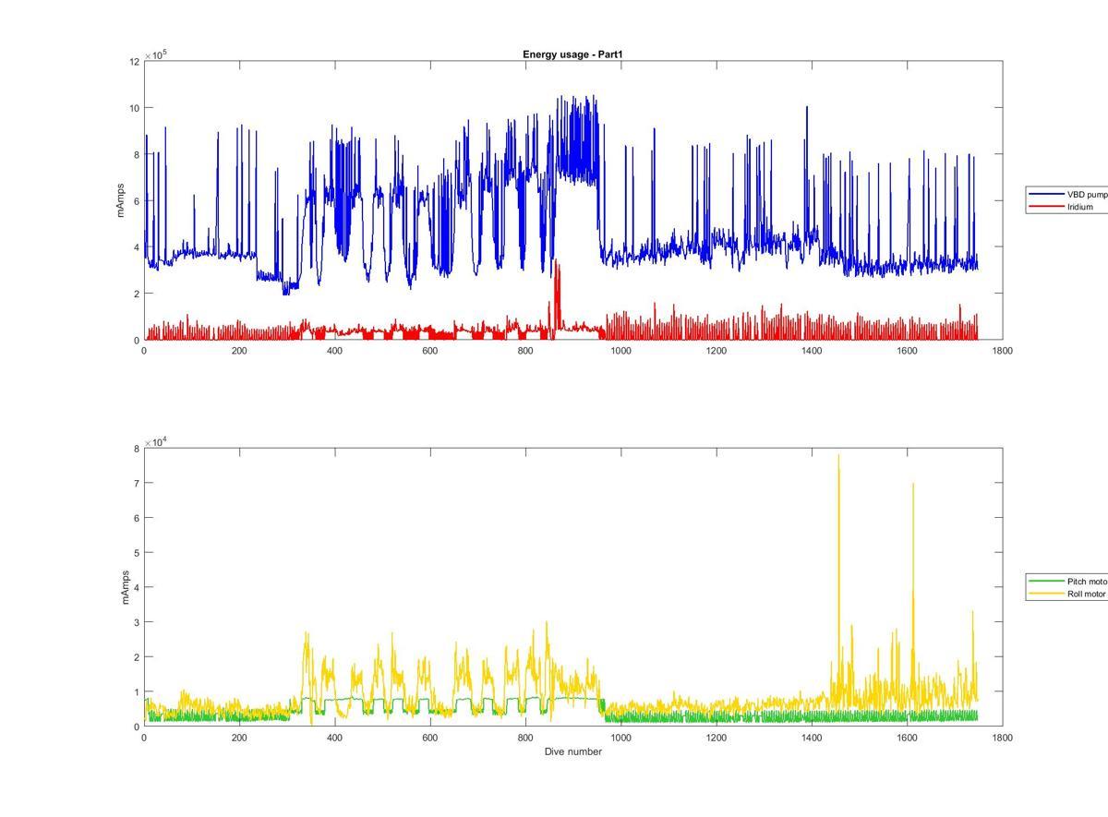1108x817 pixels.
Task: Click the y-axis tick "8" on the VBD pump plot
Action: (x=137, y=154)
